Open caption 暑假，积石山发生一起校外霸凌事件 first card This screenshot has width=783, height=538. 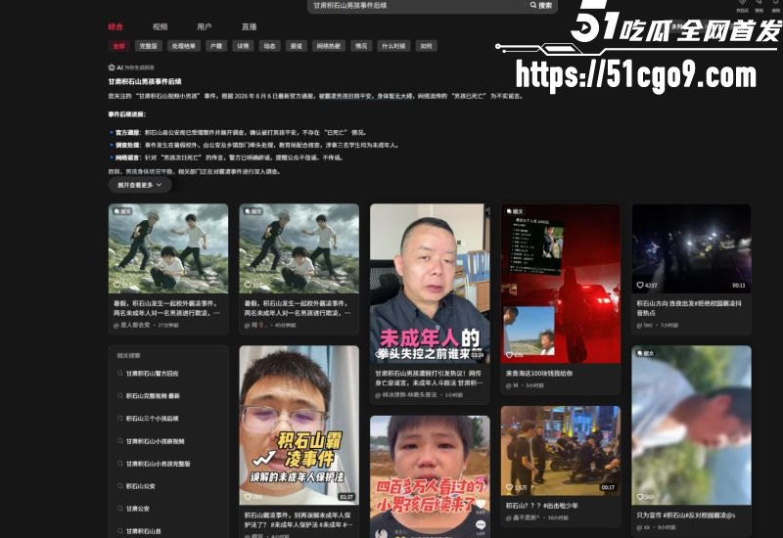pos(166,308)
